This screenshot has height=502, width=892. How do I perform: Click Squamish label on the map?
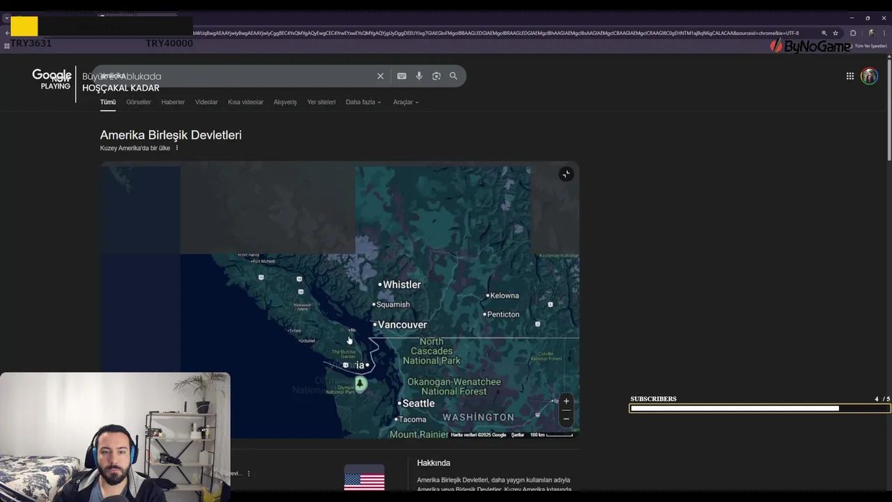[393, 305]
